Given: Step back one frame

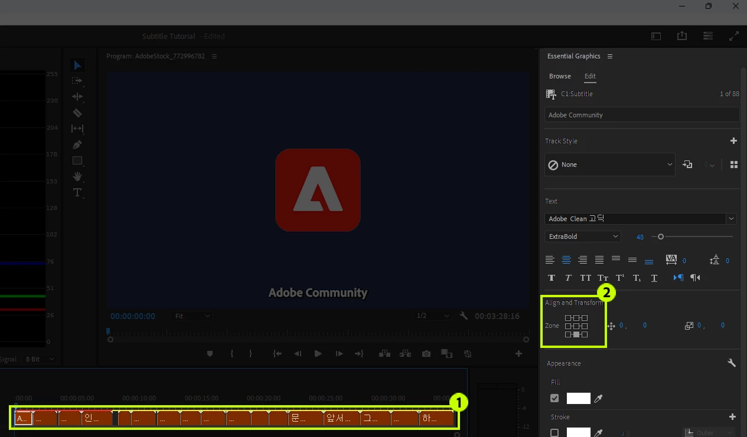Looking at the screenshot, I should click(298, 354).
